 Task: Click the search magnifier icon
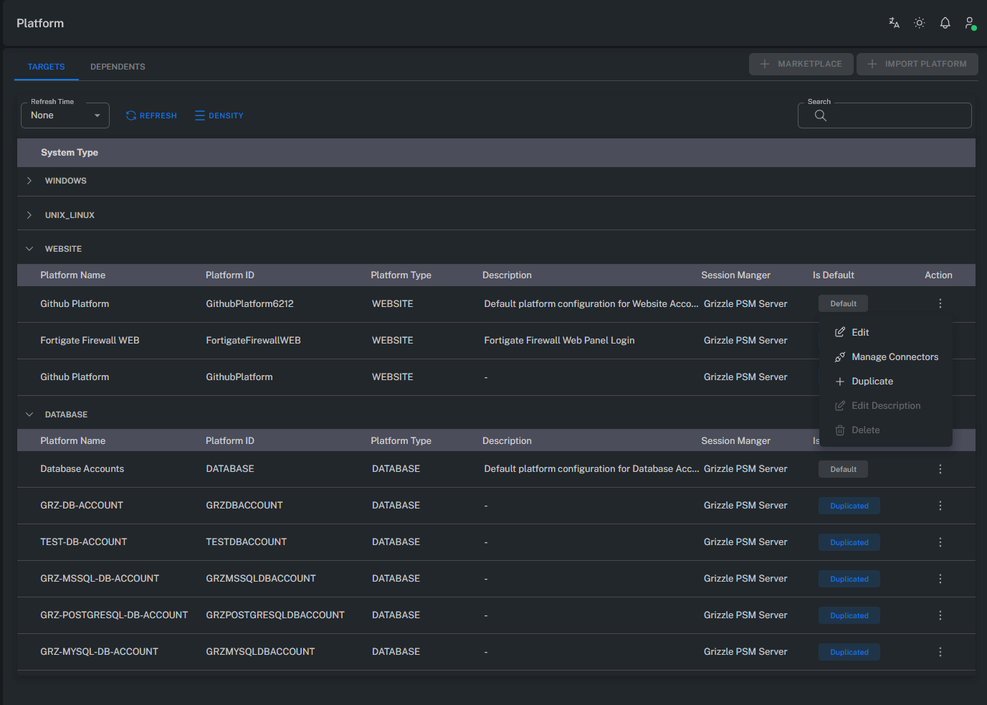[x=820, y=115]
